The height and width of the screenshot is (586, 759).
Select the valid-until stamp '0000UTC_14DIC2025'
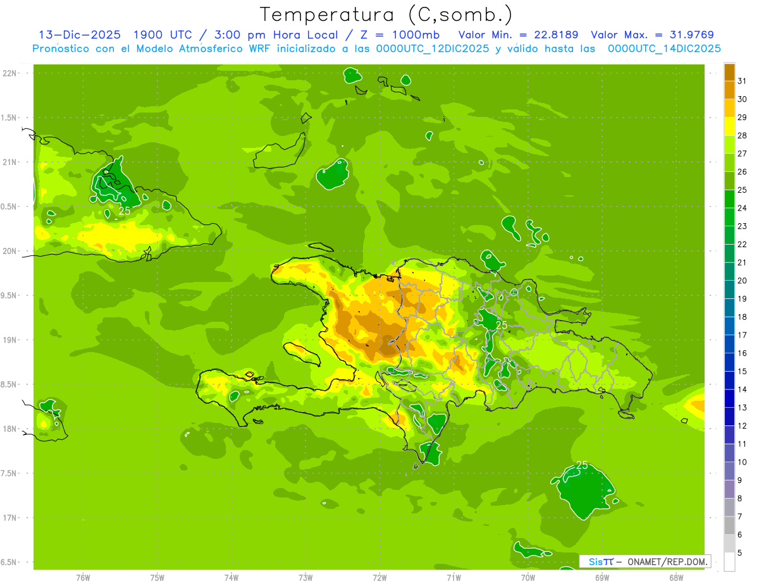[x=664, y=49]
